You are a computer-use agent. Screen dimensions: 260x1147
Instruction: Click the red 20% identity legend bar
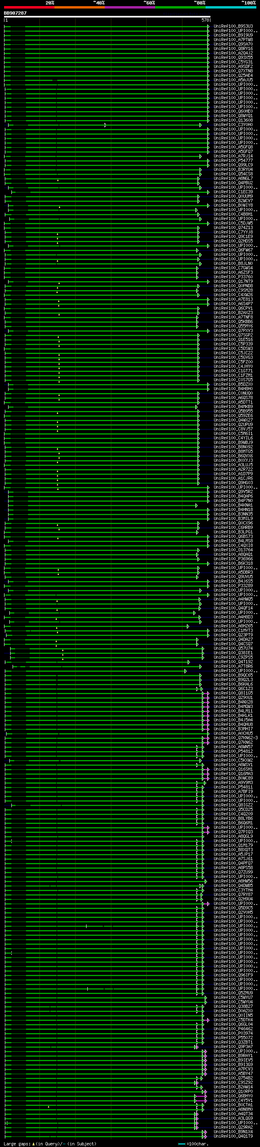click(x=29, y=7)
